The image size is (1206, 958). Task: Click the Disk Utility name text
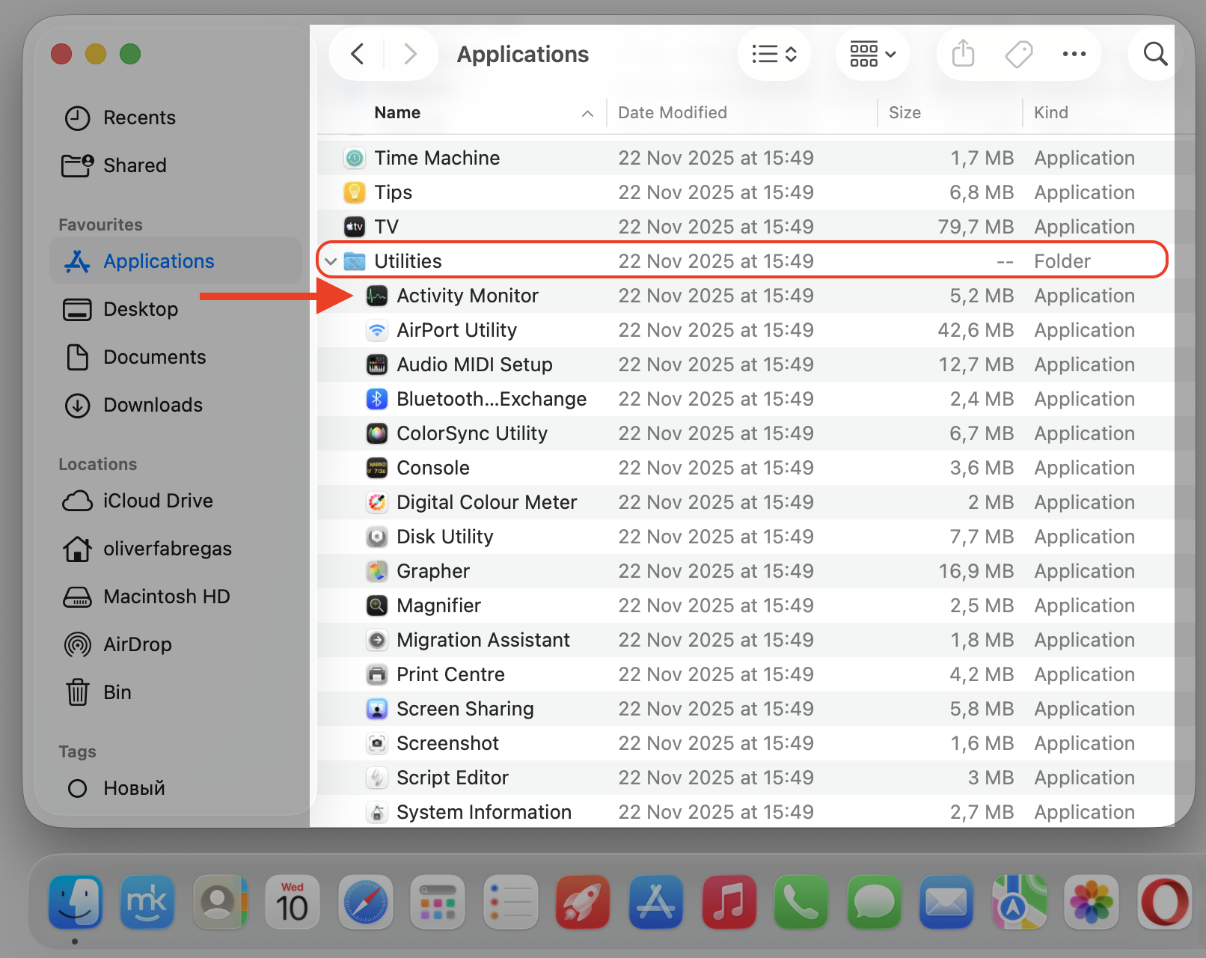(x=445, y=537)
